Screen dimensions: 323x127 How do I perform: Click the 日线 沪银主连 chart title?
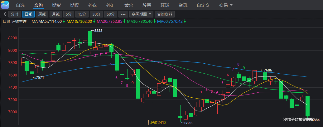pos(15,22)
